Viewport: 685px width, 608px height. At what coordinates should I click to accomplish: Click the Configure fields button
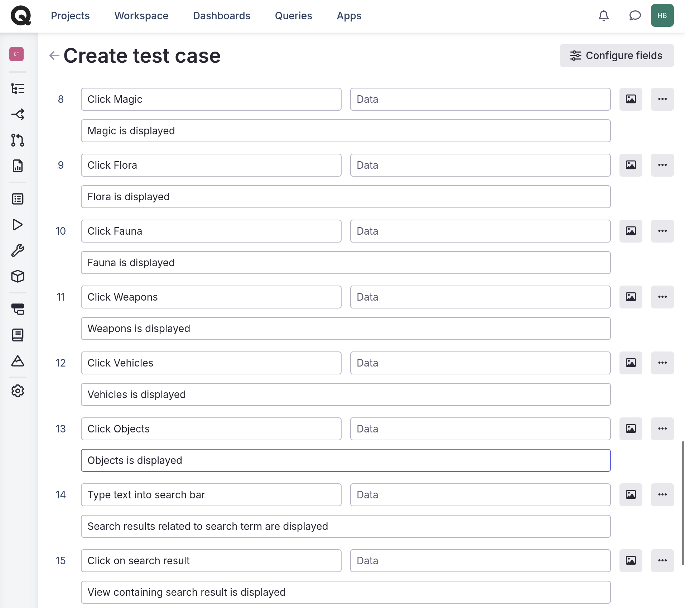(617, 56)
